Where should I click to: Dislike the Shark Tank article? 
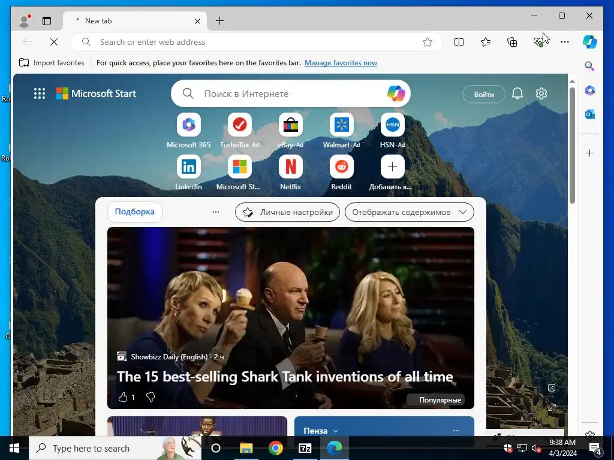151,398
